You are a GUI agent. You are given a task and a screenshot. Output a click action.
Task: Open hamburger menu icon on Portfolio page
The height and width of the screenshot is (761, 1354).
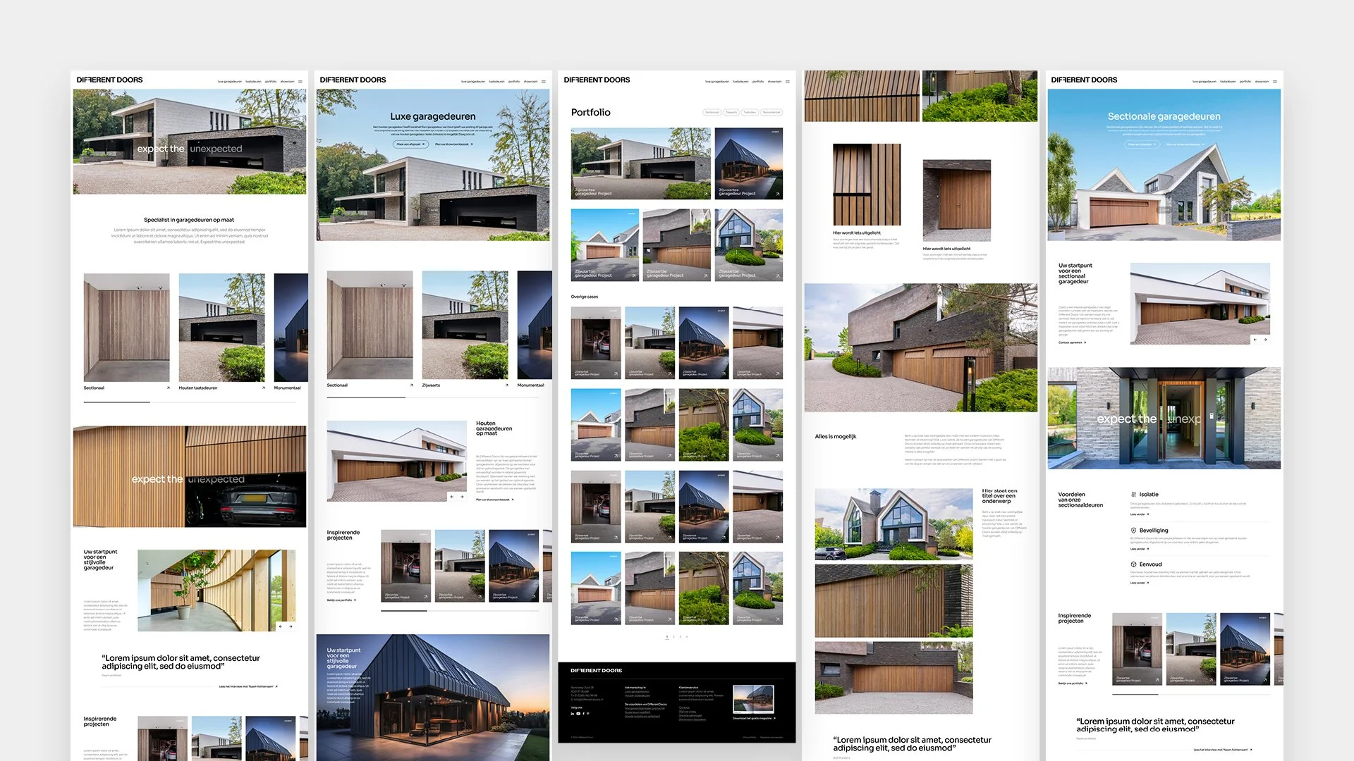pyautogui.click(x=788, y=82)
